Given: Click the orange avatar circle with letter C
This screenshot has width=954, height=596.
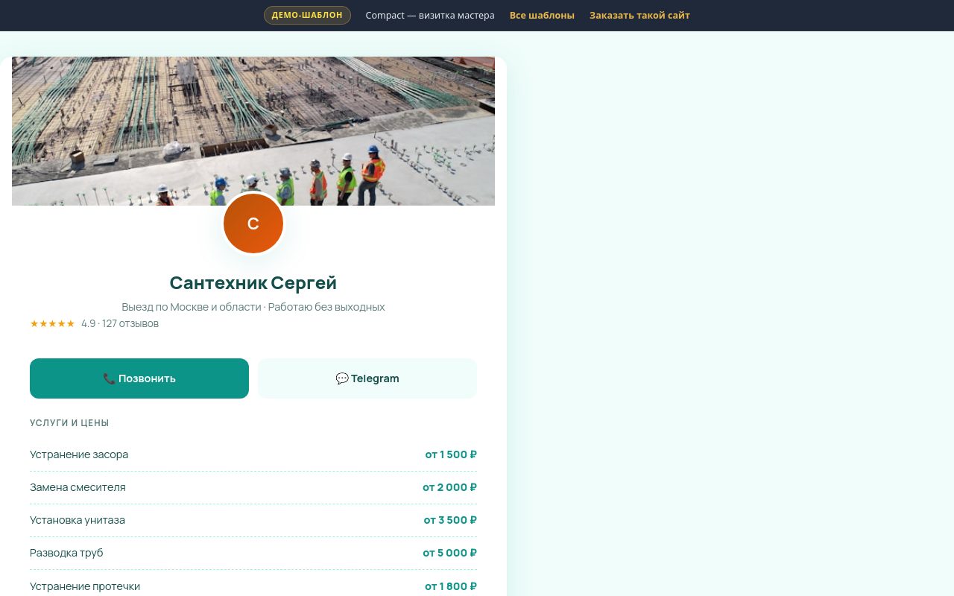Looking at the screenshot, I should (253, 223).
